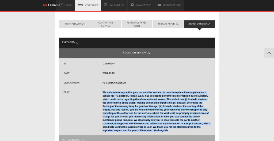Select the Référence Après-Vente tab
The height and width of the screenshot is (141, 274).
tap(137, 24)
